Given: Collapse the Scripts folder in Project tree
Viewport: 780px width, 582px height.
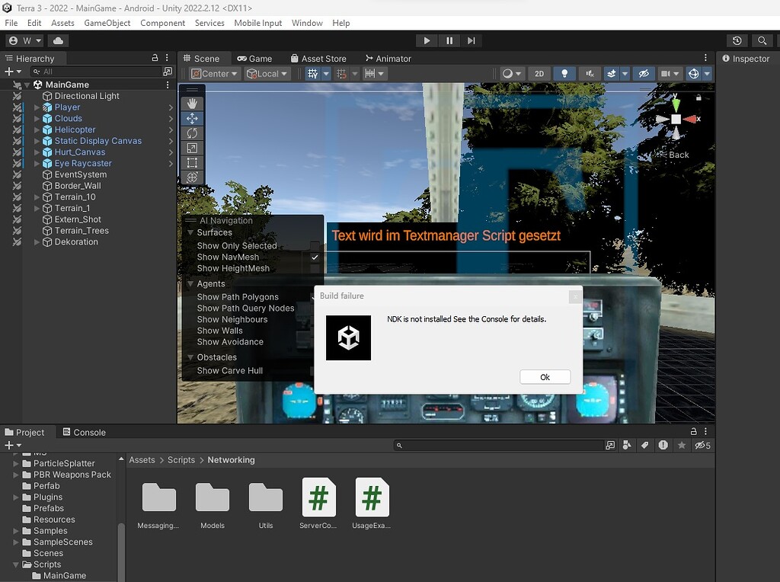Looking at the screenshot, I should pyautogui.click(x=17, y=564).
